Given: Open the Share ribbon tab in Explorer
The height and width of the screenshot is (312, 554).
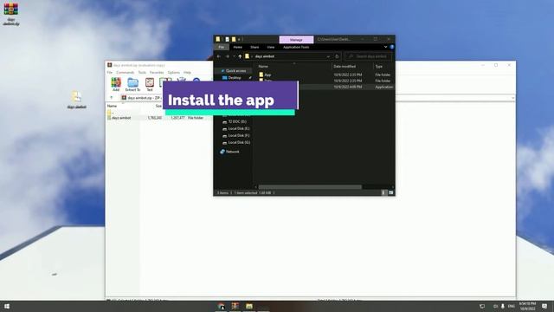Looking at the screenshot, I should coord(254,47).
